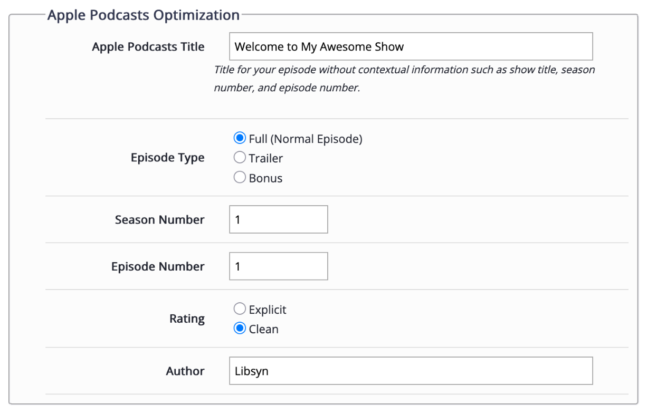Click the "Season Number" label
The image size is (647, 414).
coord(159,220)
